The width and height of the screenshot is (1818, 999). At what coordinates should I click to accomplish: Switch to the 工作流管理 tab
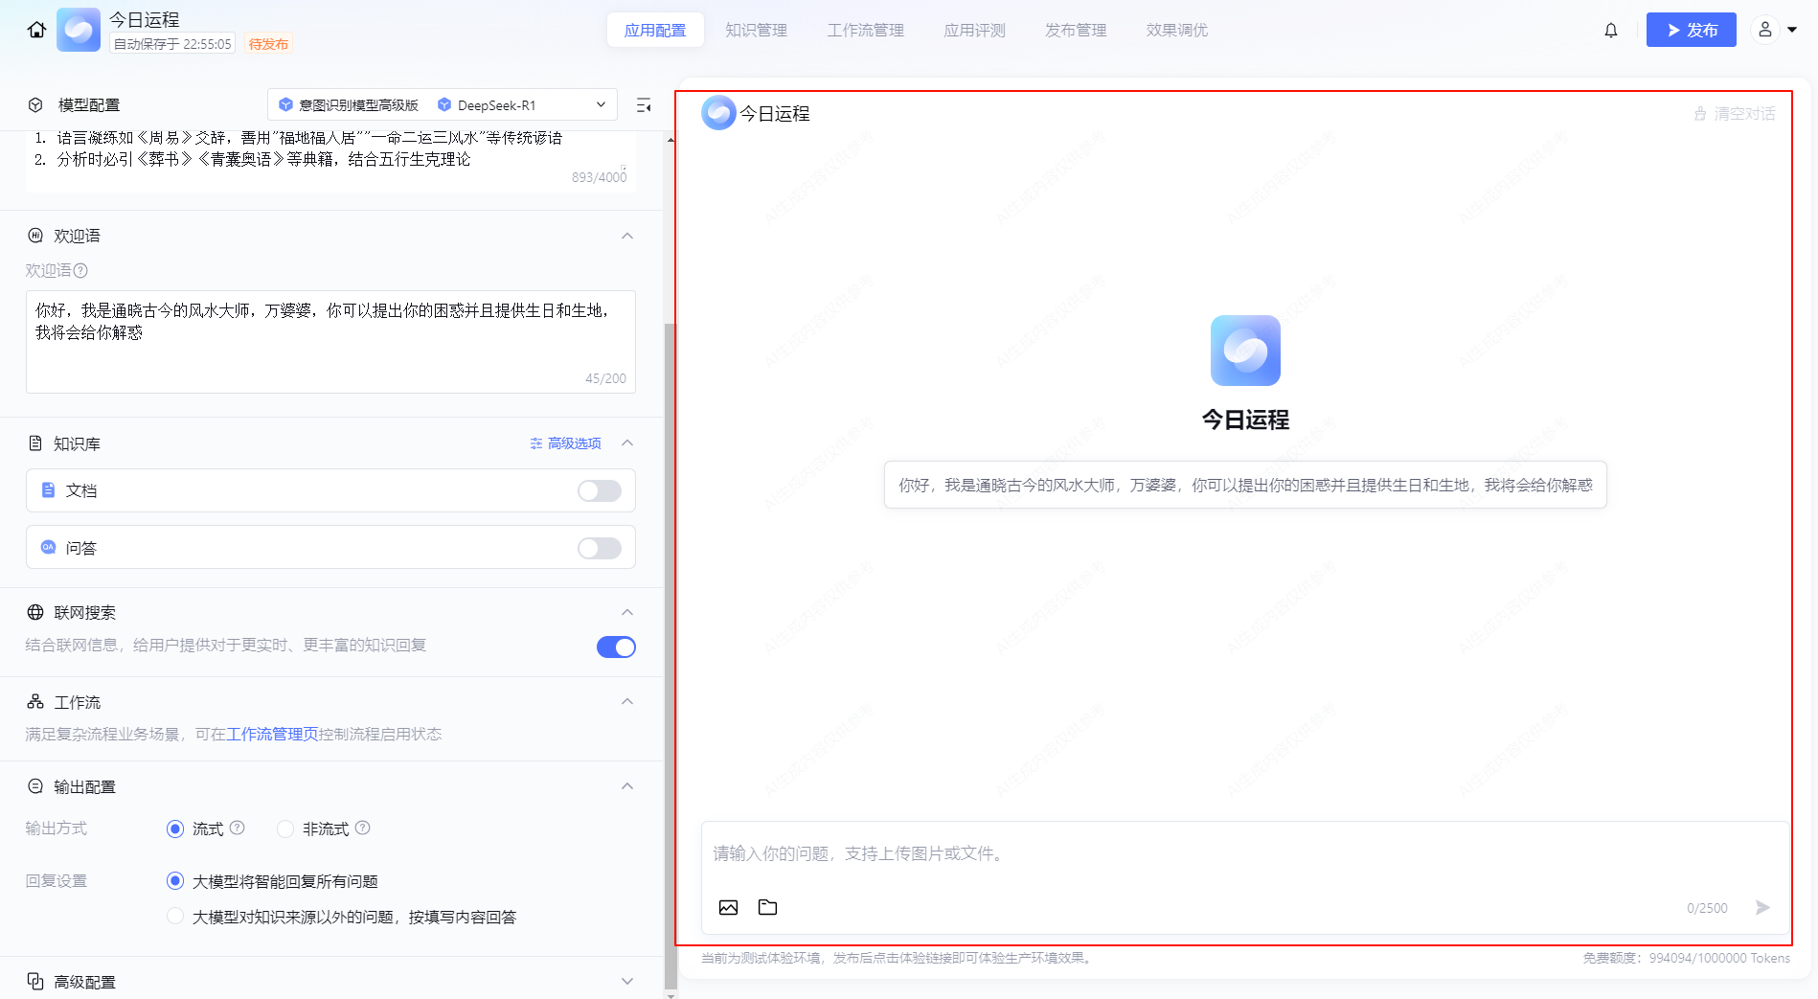click(x=865, y=30)
